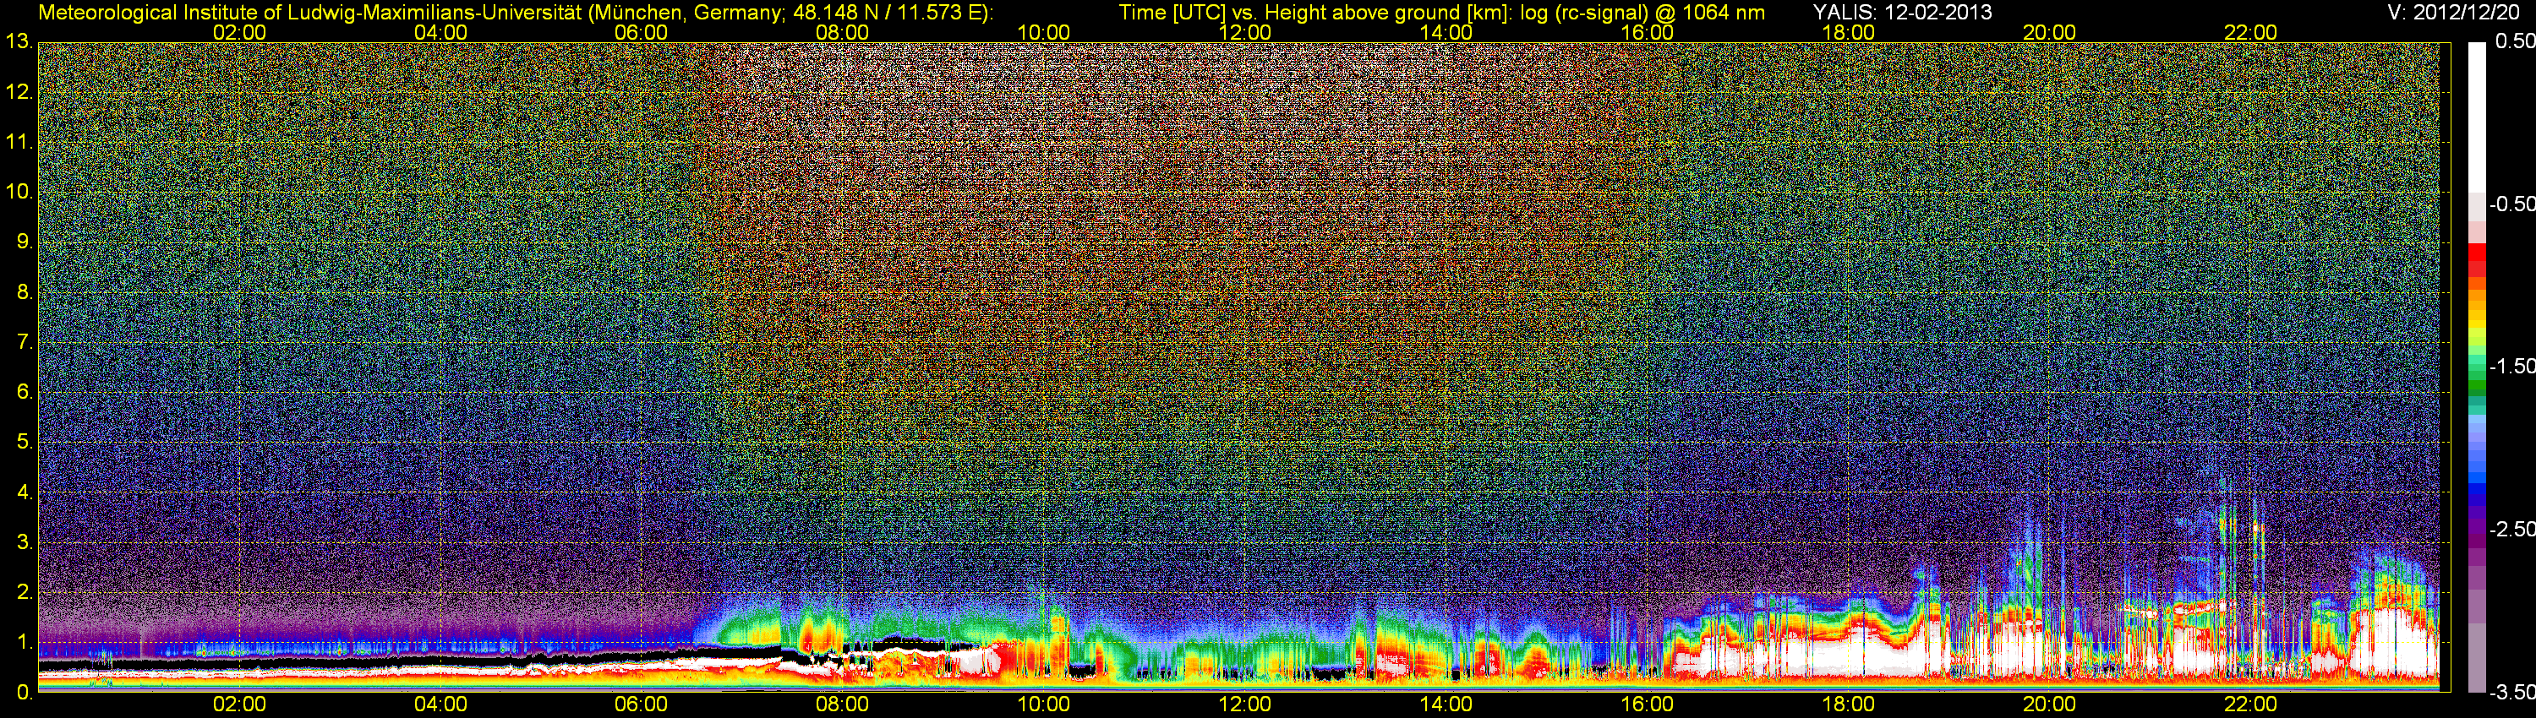The width and height of the screenshot is (2536, 718).
Task: Click the 02:00 label on the top time axis
Action: [x=239, y=32]
